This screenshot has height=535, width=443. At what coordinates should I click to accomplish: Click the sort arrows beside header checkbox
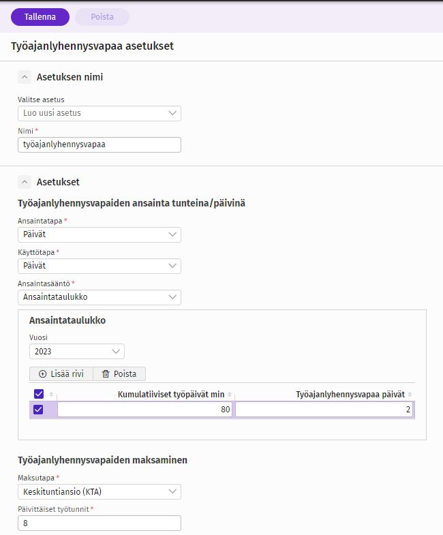pos(51,395)
